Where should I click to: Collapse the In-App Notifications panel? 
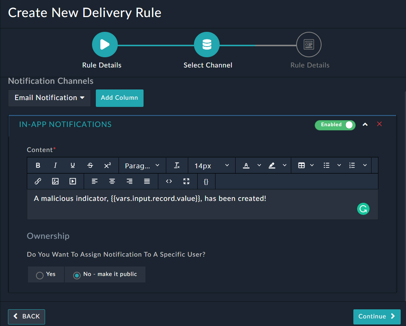pyautogui.click(x=365, y=124)
